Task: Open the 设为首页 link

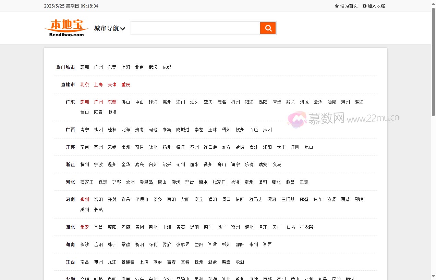Action: coord(349,6)
